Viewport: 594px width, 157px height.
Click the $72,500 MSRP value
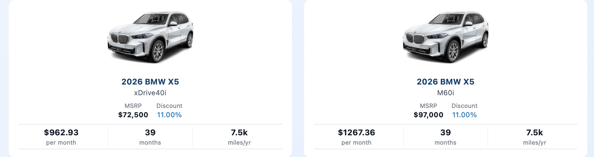tap(133, 115)
